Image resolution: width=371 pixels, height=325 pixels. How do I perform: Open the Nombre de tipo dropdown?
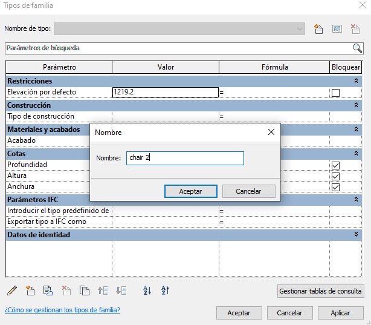pos(300,29)
